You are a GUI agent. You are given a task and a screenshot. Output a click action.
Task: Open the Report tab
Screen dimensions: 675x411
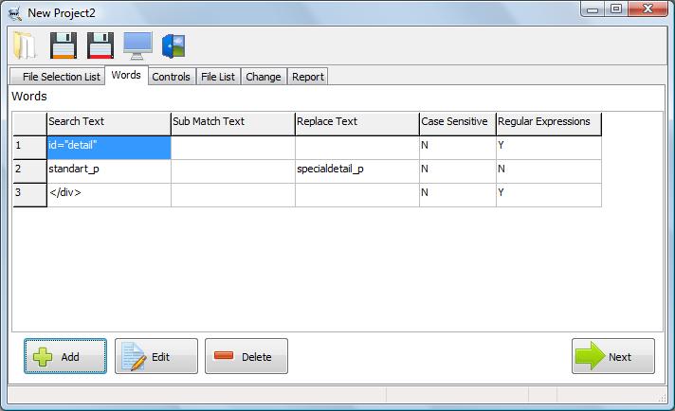click(x=307, y=77)
